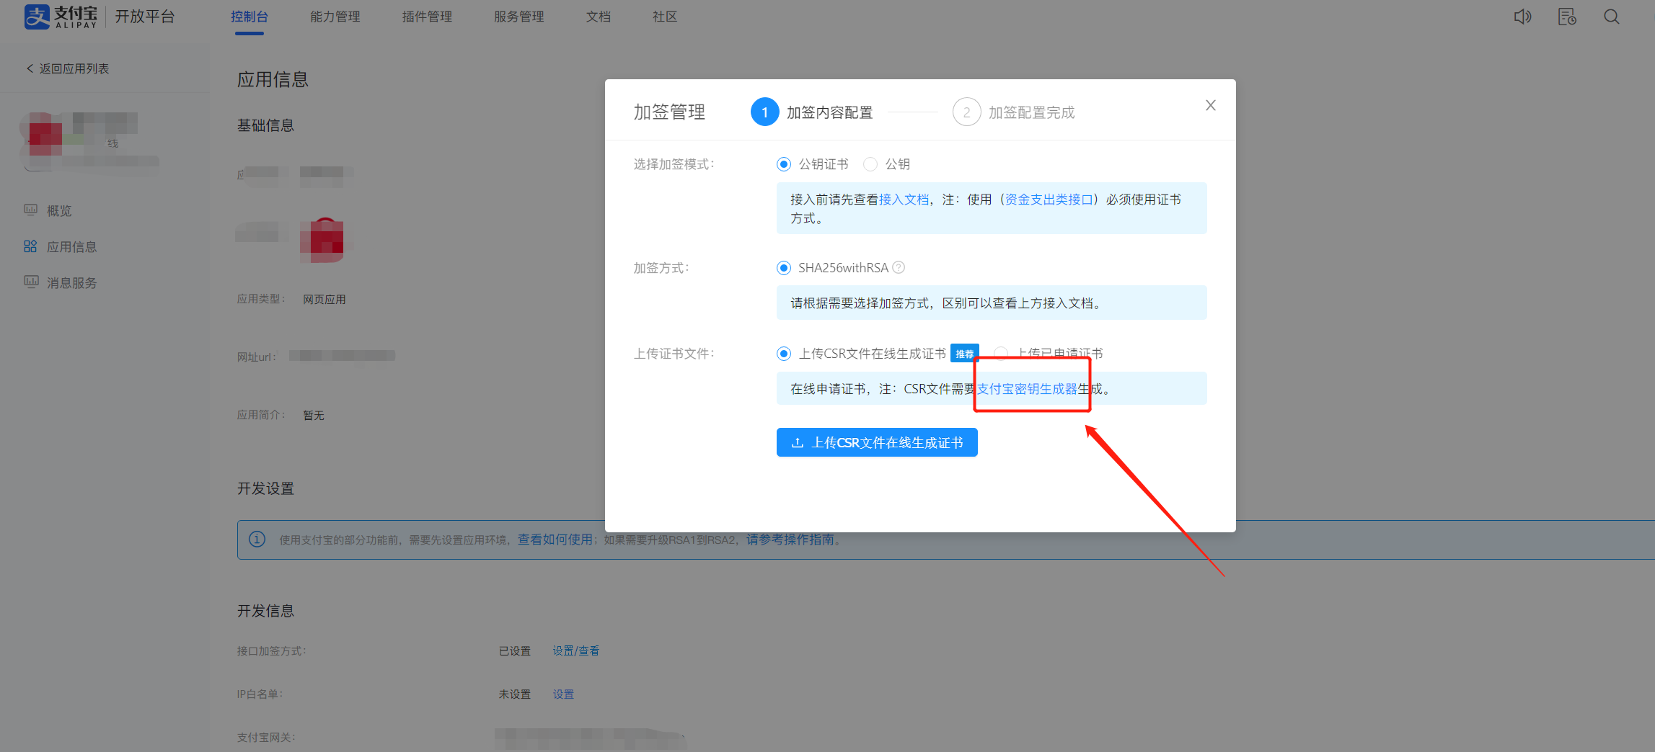1655x752 pixels.
Task: Click 返回应用列表 link
Action: (74, 68)
